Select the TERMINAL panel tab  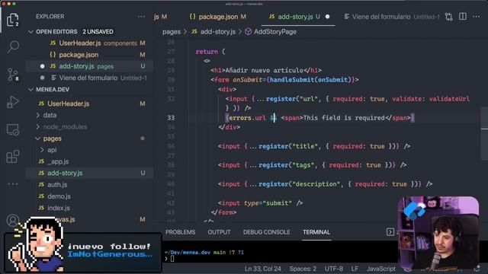(316, 232)
